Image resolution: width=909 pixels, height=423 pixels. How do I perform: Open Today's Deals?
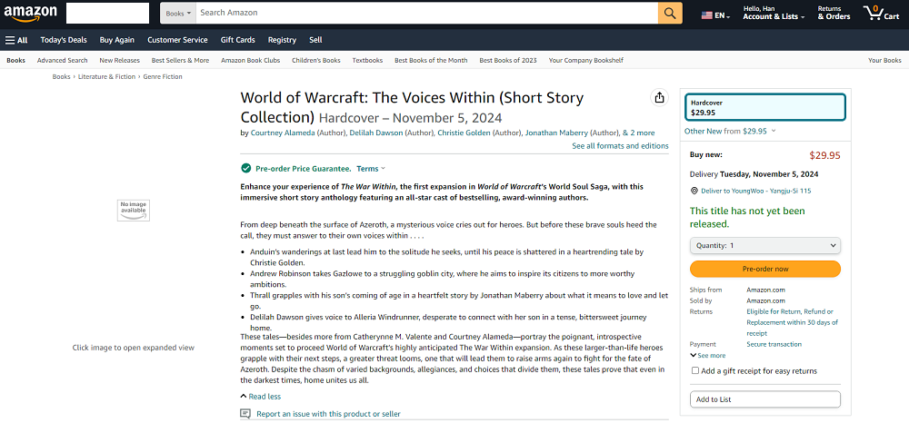click(x=64, y=40)
